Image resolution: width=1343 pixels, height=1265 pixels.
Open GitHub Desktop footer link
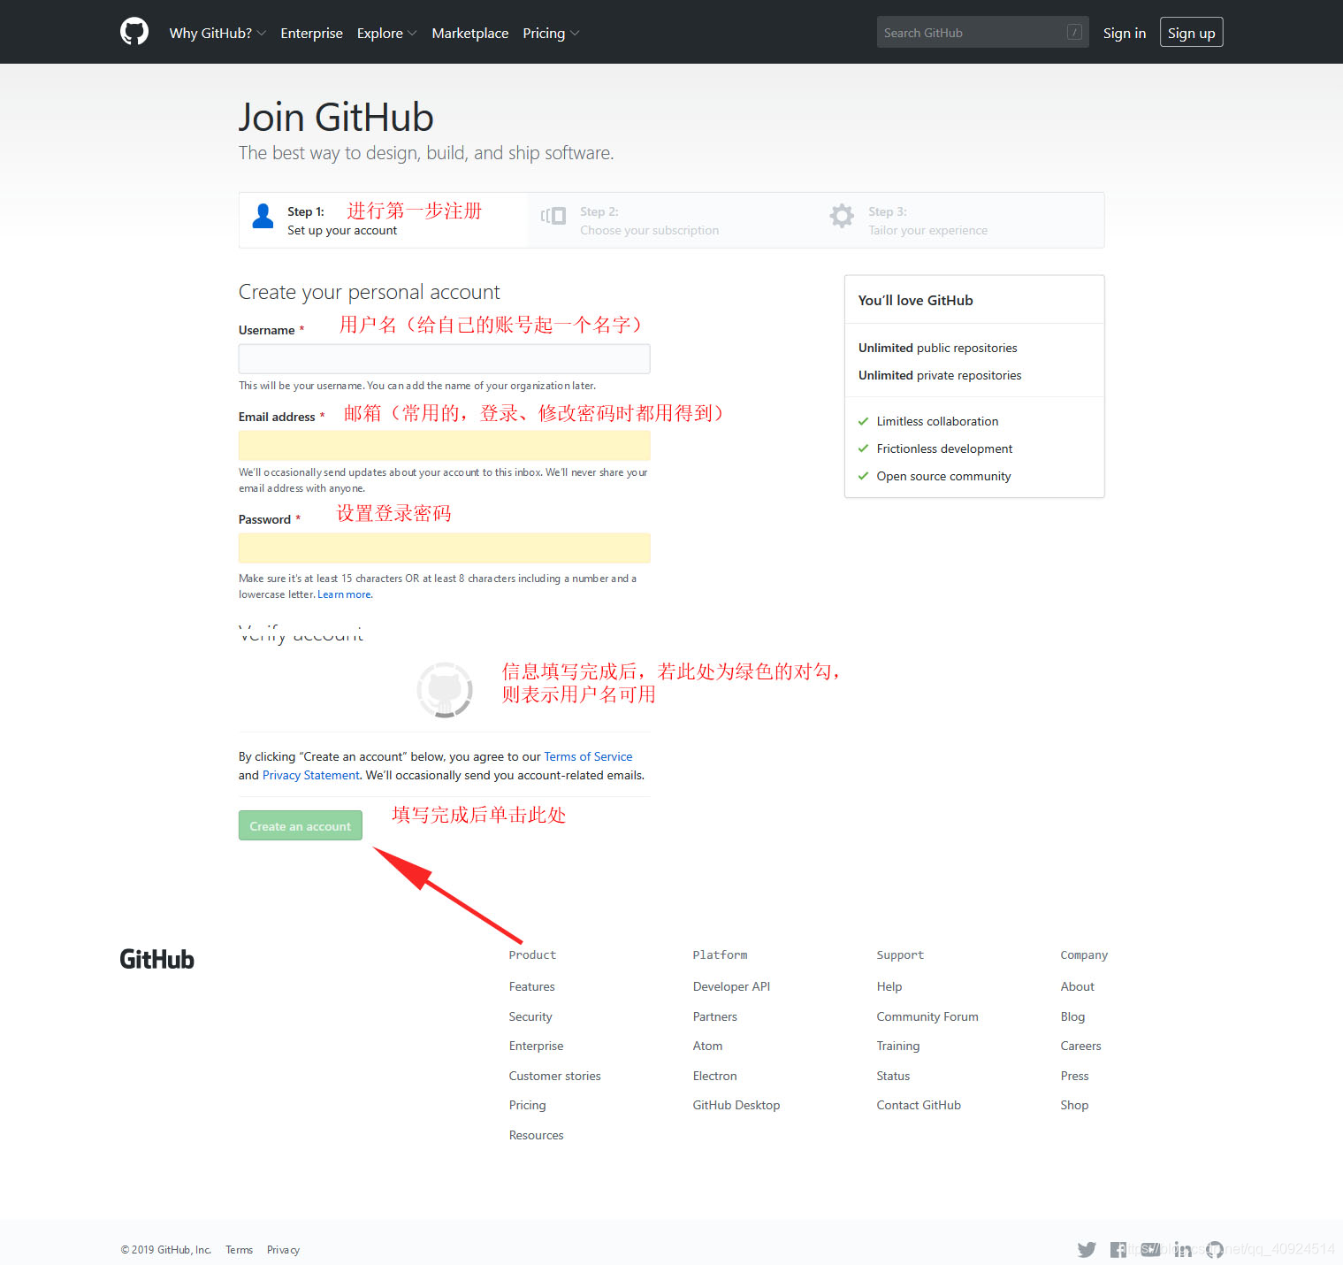[736, 1105]
